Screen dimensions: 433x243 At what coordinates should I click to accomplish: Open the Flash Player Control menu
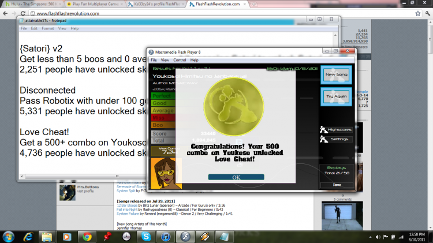pos(180,60)
